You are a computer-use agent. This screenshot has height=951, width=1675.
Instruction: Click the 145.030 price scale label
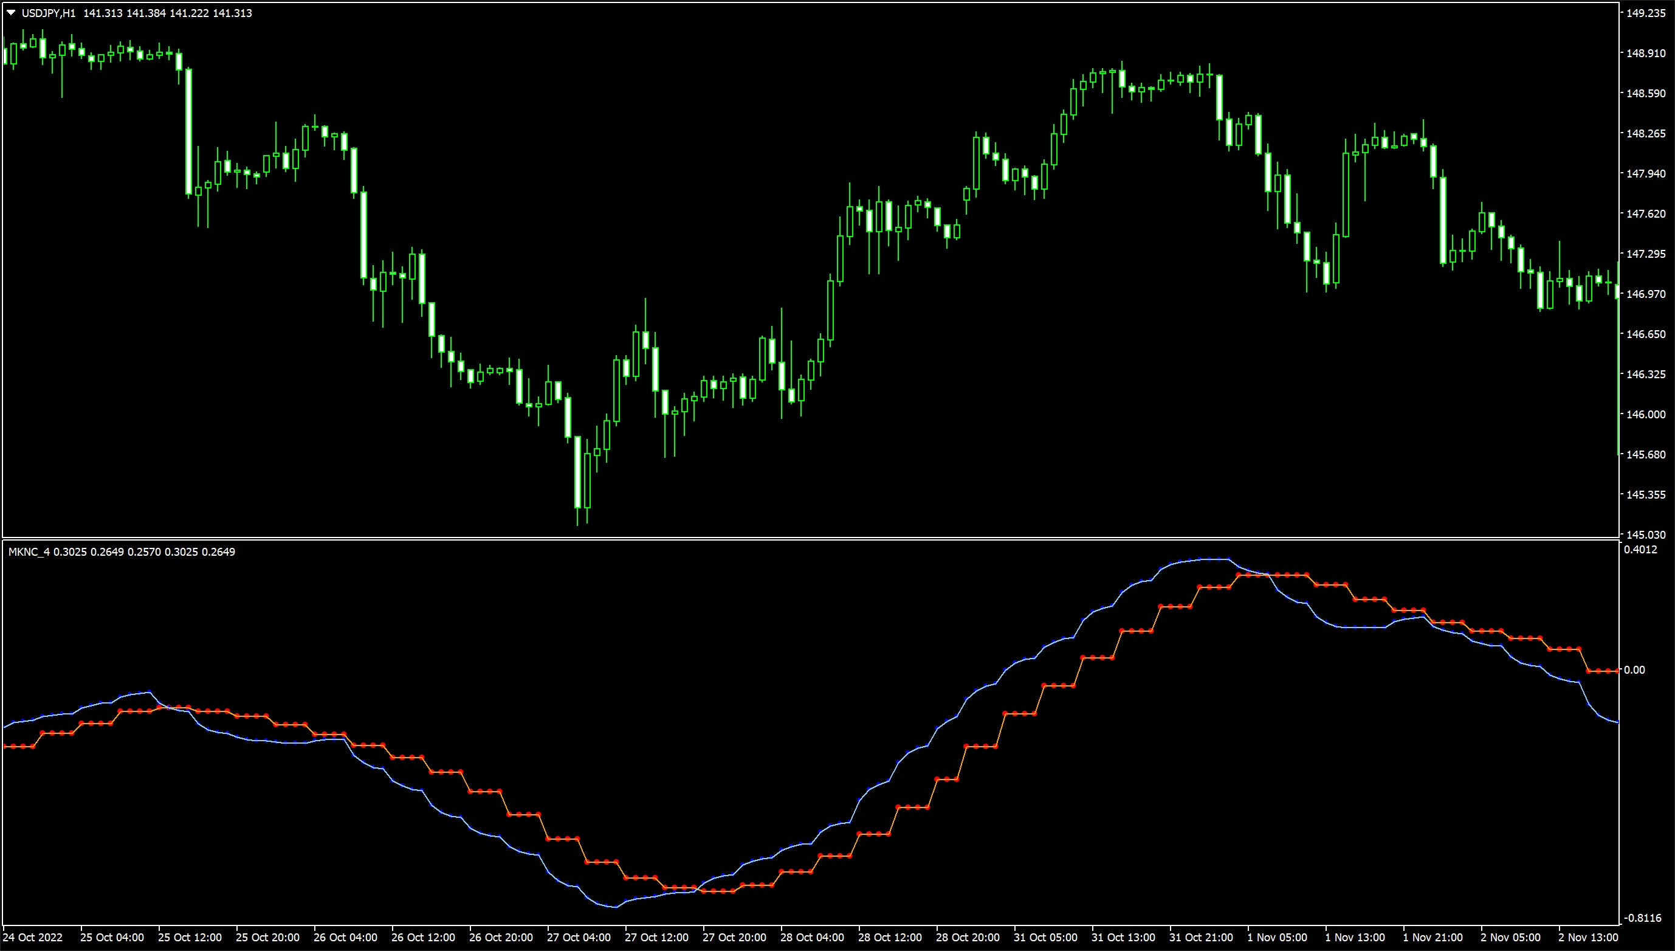pyautogui.click(x=1645, y=534)
